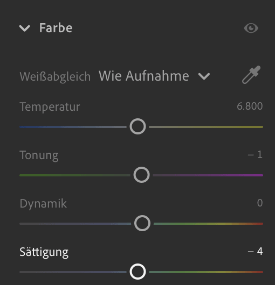Viewport: 275px width, 285px height.
Task: Click the Sättigung label
Action: click(x=44, y=252)
